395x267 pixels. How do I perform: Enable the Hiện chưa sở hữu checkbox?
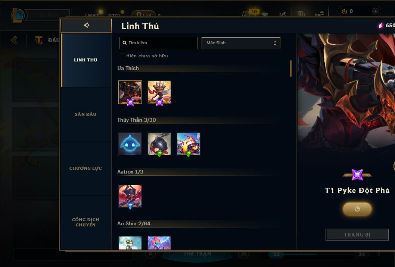(x=122, y=56)
